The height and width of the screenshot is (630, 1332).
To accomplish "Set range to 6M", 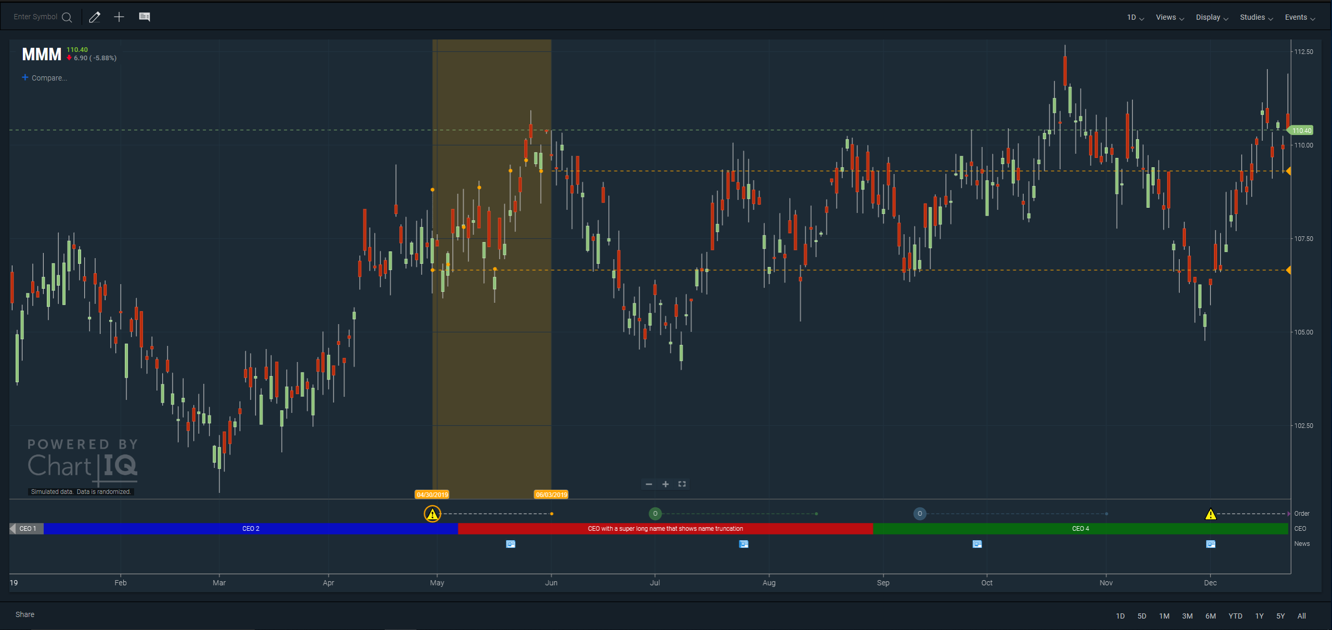I will (1211, 616).
